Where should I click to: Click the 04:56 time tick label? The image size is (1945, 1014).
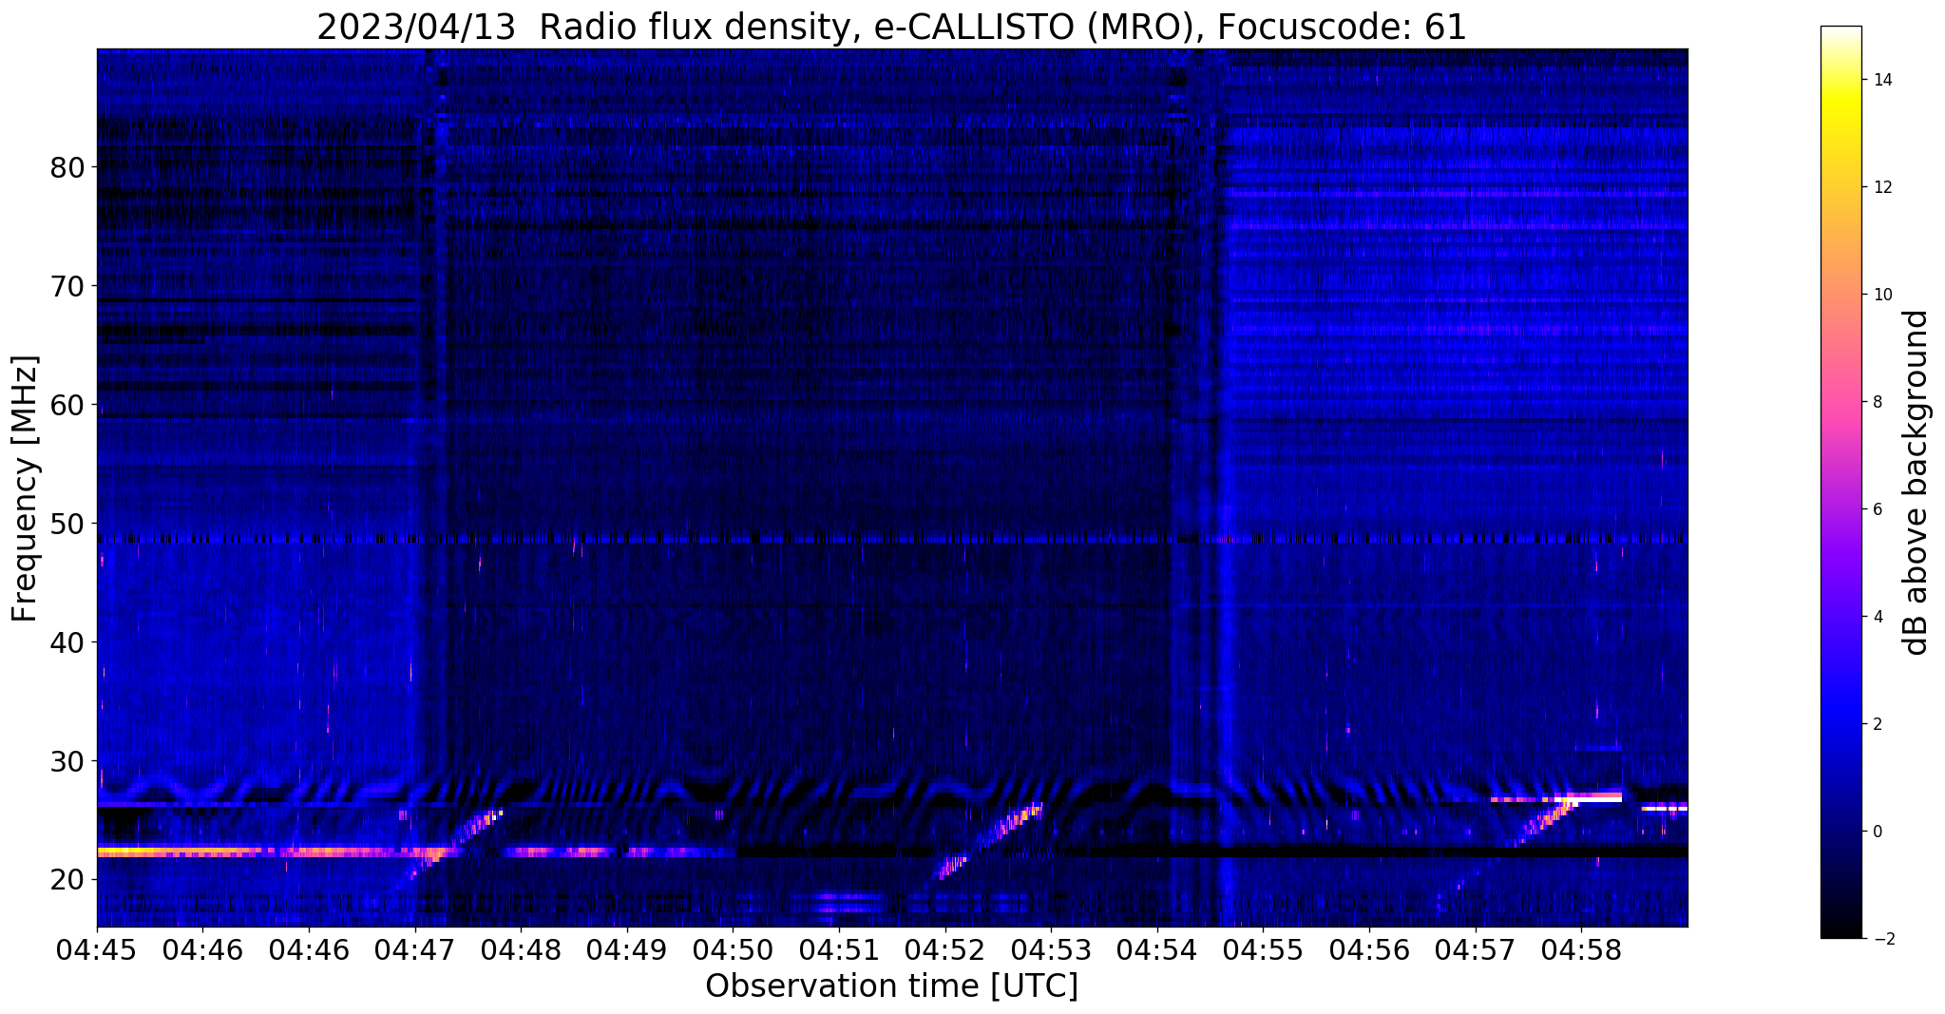click(1369, 950)
